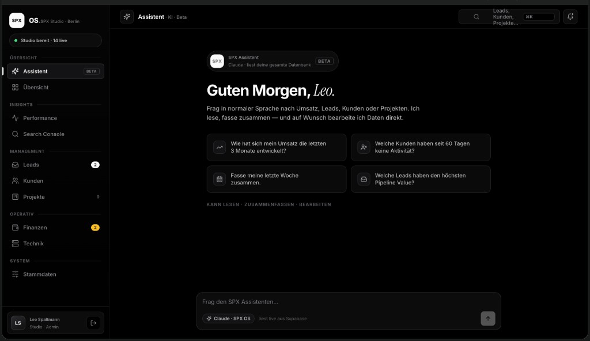Click the yellow Finanzen badge showing 2
The image size is (590, 341).
95,228
